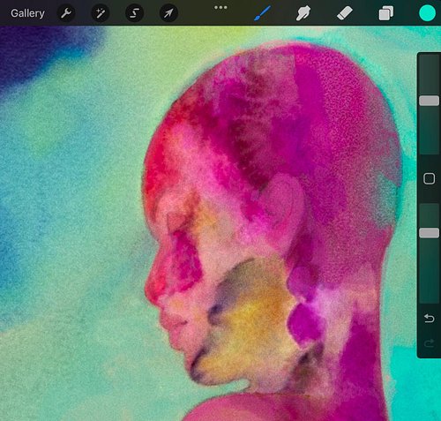Tap the sidebar Modify square button
The width and height of the screenshot is (441, 421).
click(x=429, y=178)
